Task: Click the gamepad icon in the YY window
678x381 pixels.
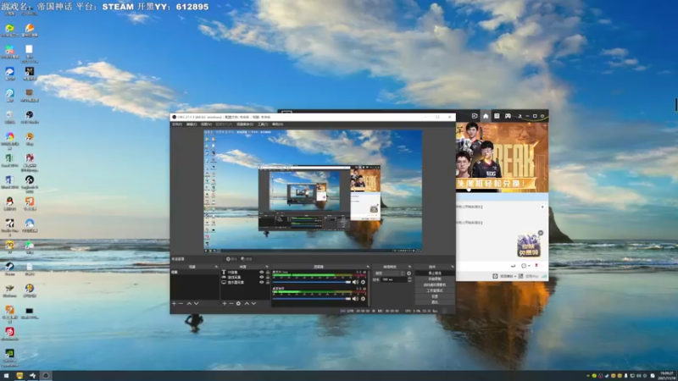Action: click(508, 116)
